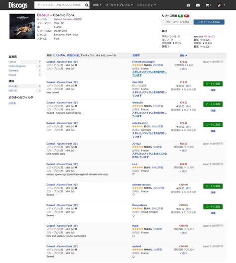Click the green collection badge near リリース情報
Image resolution: width=236 pixels, height=263 pixels.
click(x=180, y=16)
